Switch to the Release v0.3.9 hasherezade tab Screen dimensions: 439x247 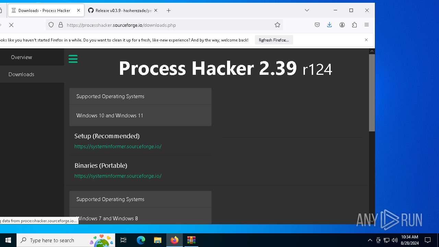(x=123, y=11)
